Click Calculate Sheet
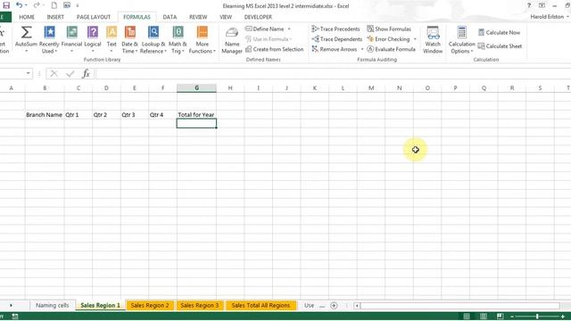 500,46
